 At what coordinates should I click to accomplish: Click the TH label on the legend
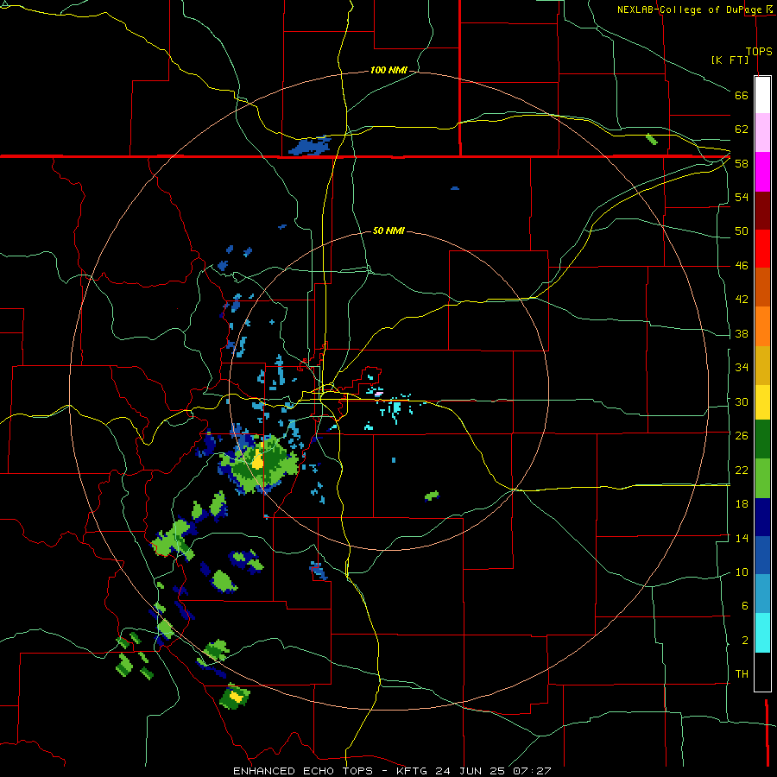742,674
